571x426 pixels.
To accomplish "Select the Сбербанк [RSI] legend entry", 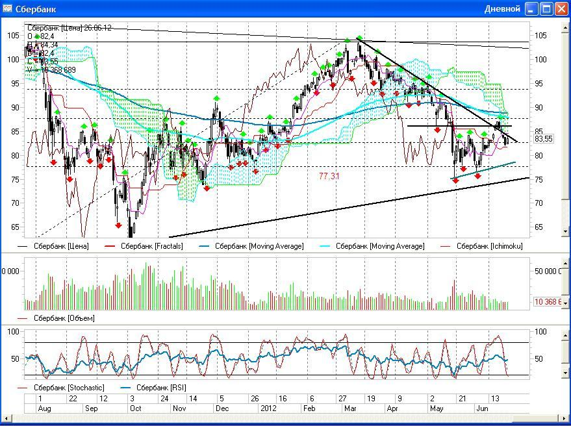I will (x=153, y=388).
